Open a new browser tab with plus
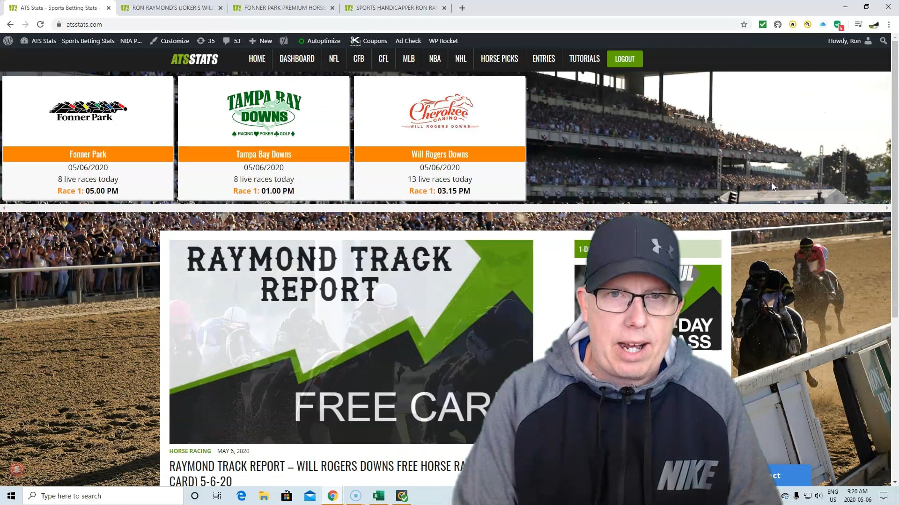Image resolution: width=899 pixels, height=505 pixels. tap(462, 7)
